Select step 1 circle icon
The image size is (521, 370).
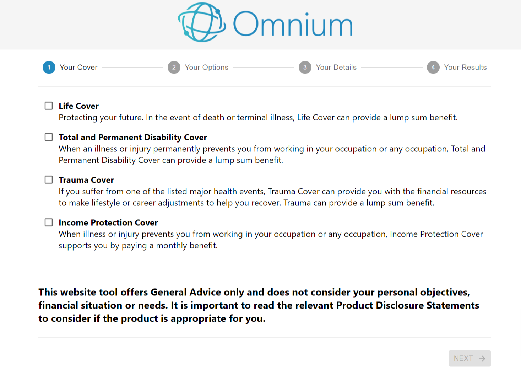[x=49, y=67]
